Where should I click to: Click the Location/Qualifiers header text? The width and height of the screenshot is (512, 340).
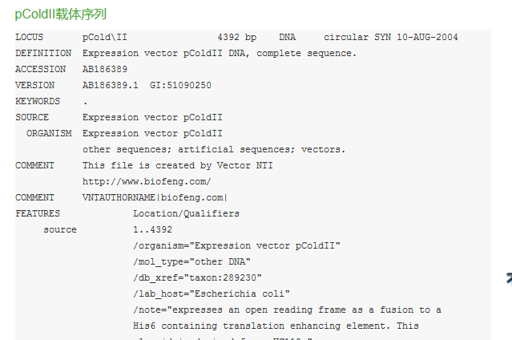[x=186, y=213]
